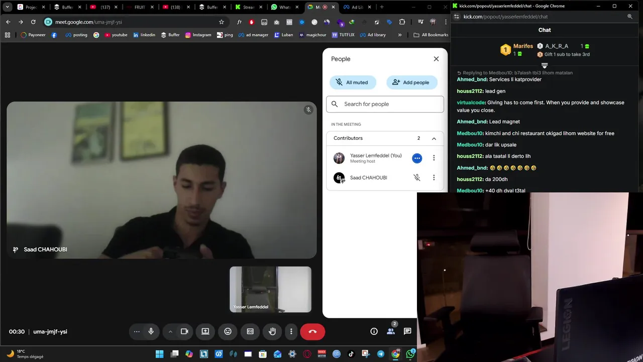This screenshot has width=643, height=362.
Task: Click username virtualcode in Kick chat
Action: [x=471, y=103]
